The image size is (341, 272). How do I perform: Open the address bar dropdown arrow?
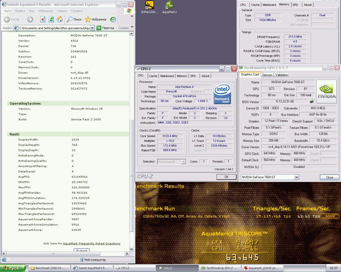(92, 28)
